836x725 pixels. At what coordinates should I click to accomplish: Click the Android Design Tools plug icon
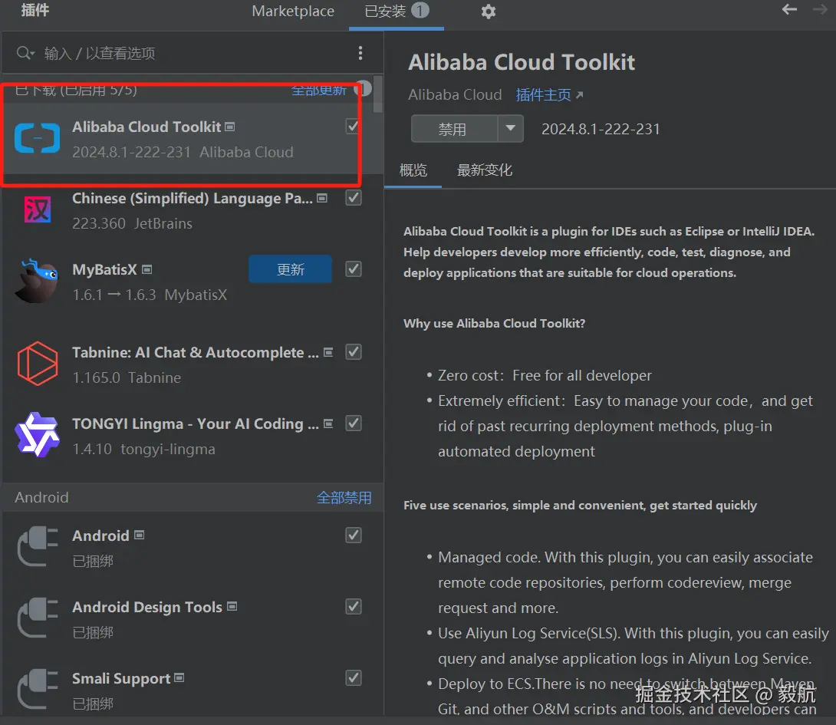click(x=38, y=618)
